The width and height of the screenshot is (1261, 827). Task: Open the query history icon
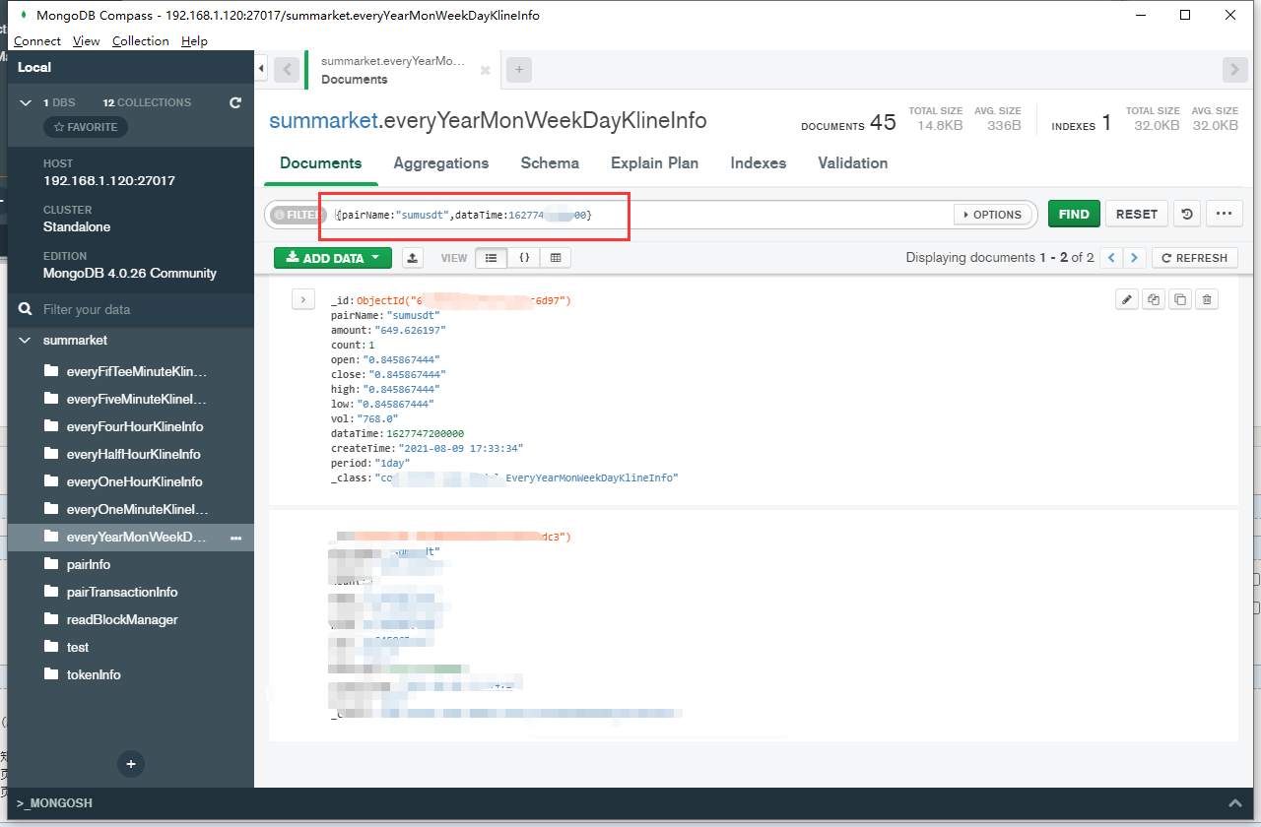[x=1188, y=214]
